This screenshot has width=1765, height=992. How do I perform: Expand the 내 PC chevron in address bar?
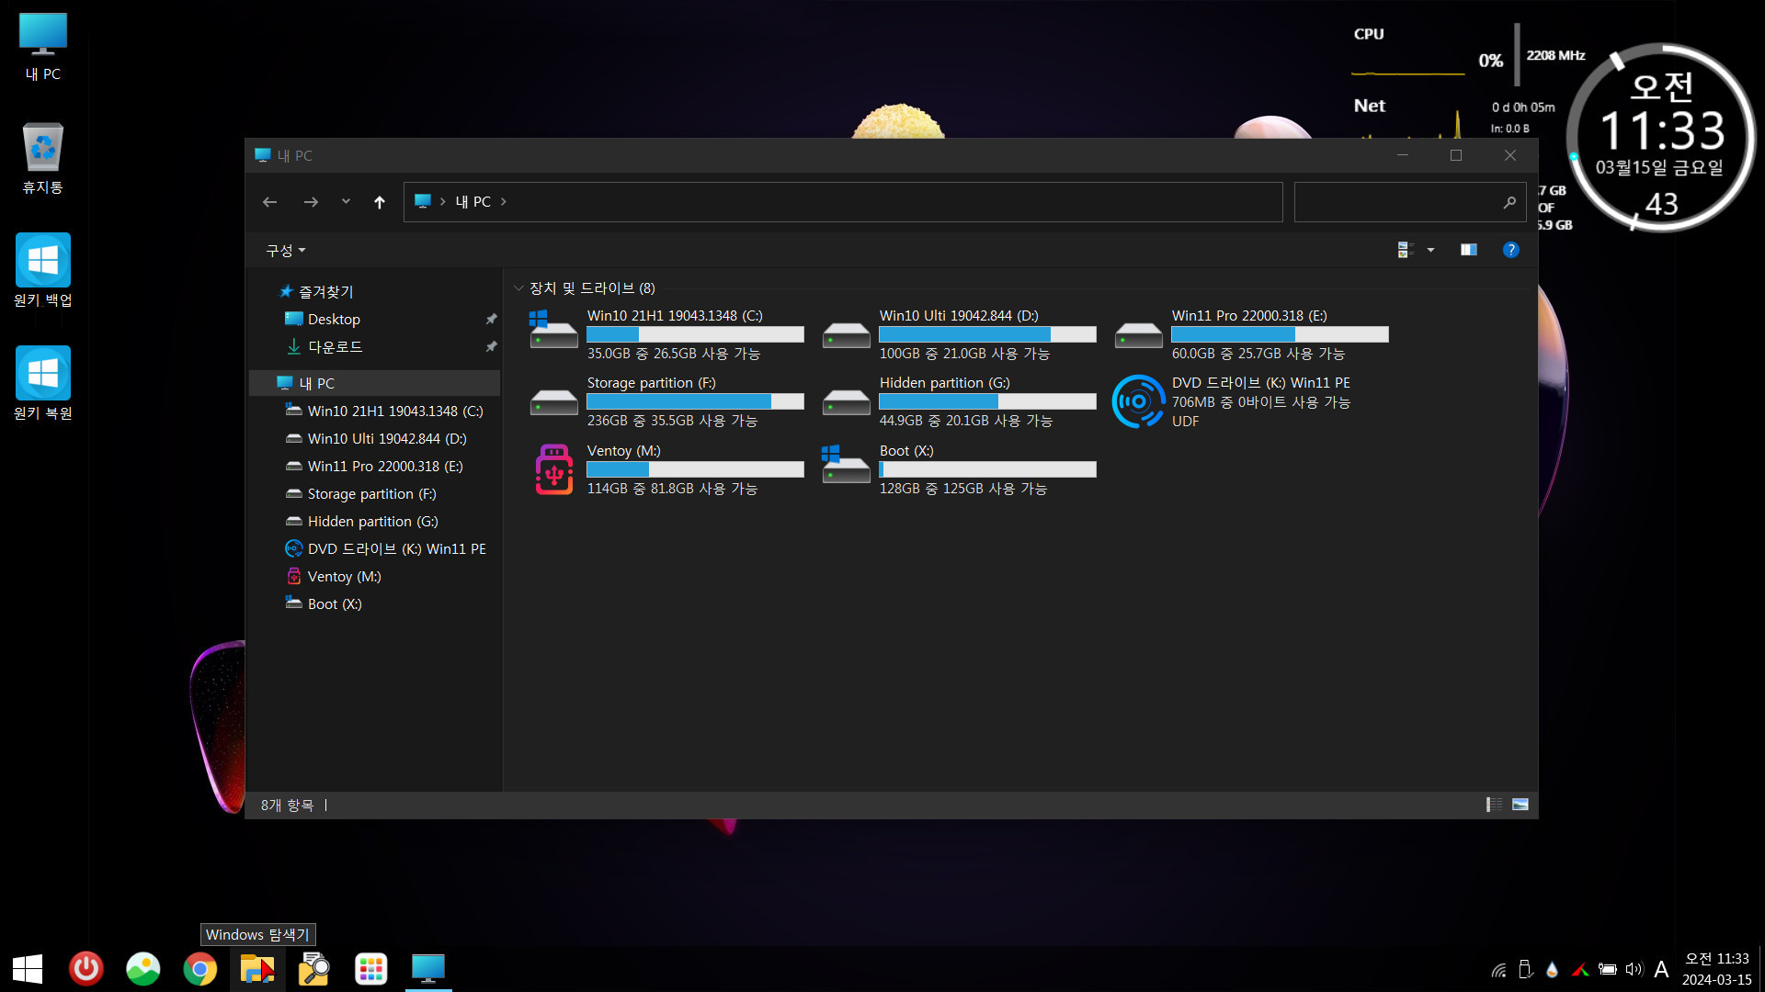tap(504, 201)
